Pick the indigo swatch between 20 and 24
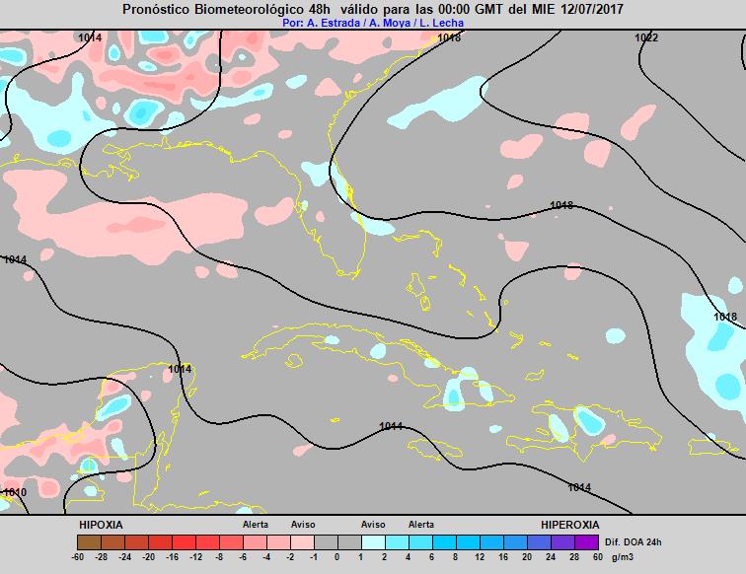The image size is (746, 574). click(539, 542)
